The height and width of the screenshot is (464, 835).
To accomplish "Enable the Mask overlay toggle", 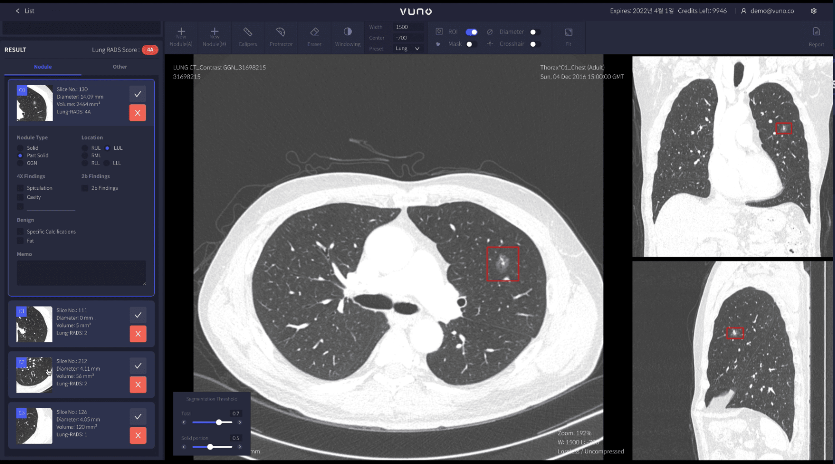I will pos(469,44).
